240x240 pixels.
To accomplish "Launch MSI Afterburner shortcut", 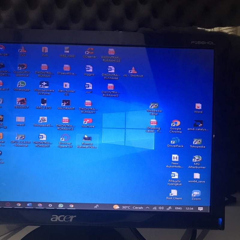I will (197, 162).
